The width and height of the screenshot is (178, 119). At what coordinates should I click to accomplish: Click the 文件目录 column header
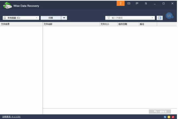[21, 24]
